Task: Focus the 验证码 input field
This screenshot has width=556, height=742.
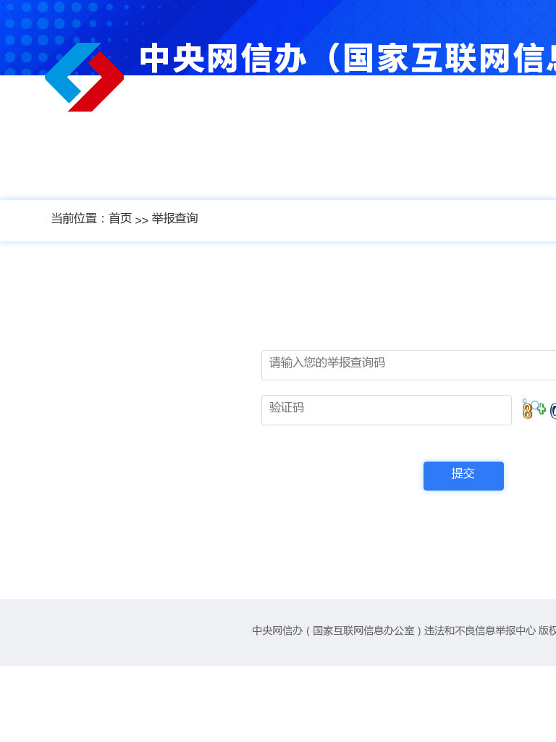Action: click(x=387, y=410)
